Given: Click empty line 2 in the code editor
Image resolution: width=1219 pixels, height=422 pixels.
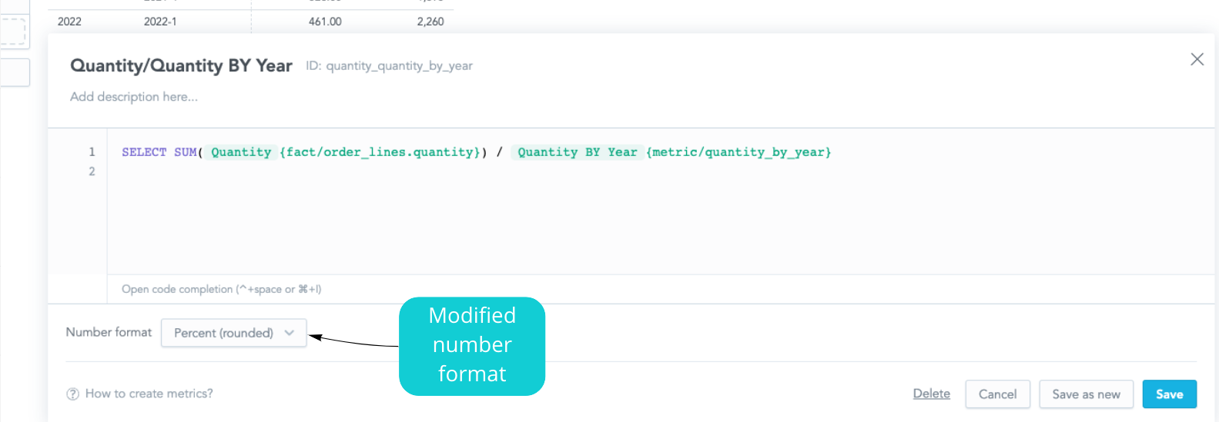Looking at the screenshot, I should coord(385,171).
